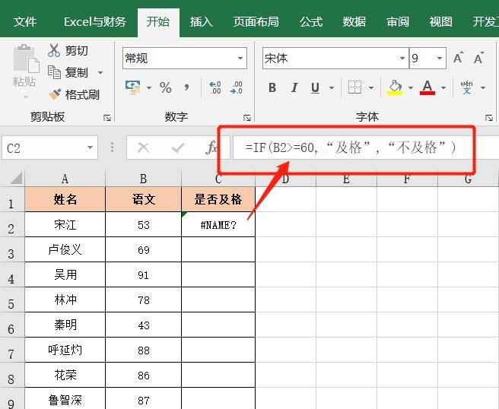Switch to 页面布局 tab
The width and height of the screenshot is (499, 409).
point(256,22)
